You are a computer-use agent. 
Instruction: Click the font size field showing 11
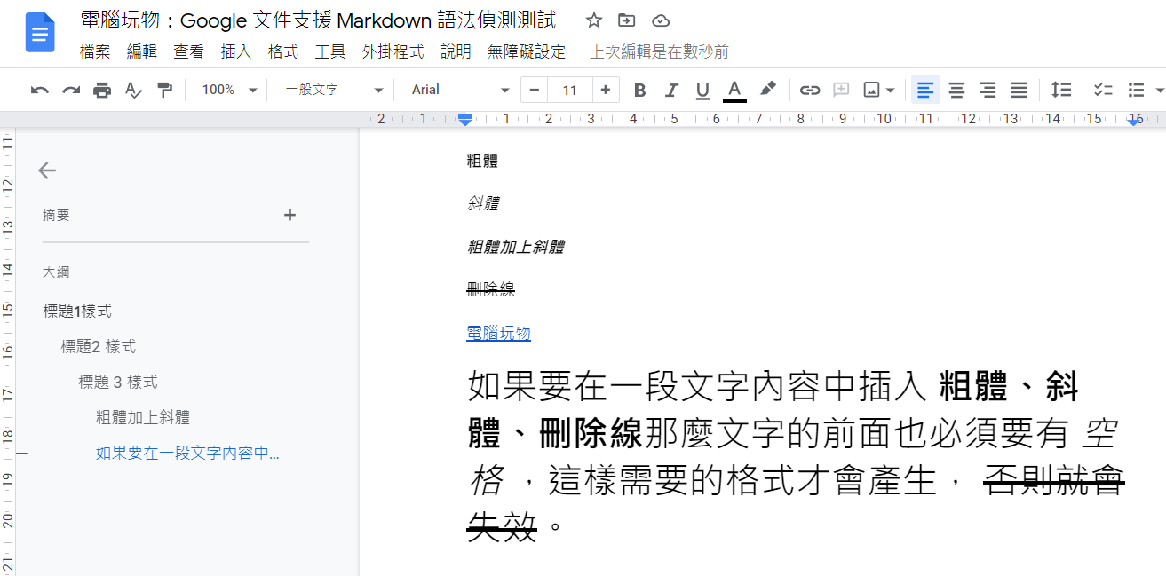570,90
